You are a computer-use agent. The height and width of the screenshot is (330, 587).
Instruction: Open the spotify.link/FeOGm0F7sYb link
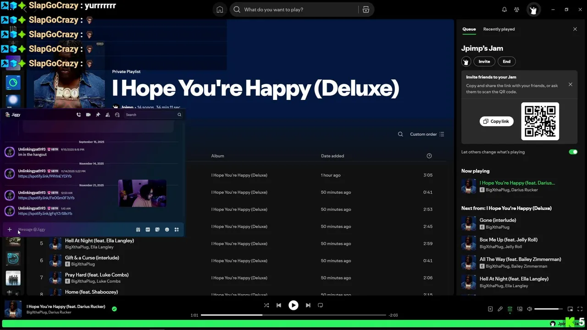tap(46, 198)
